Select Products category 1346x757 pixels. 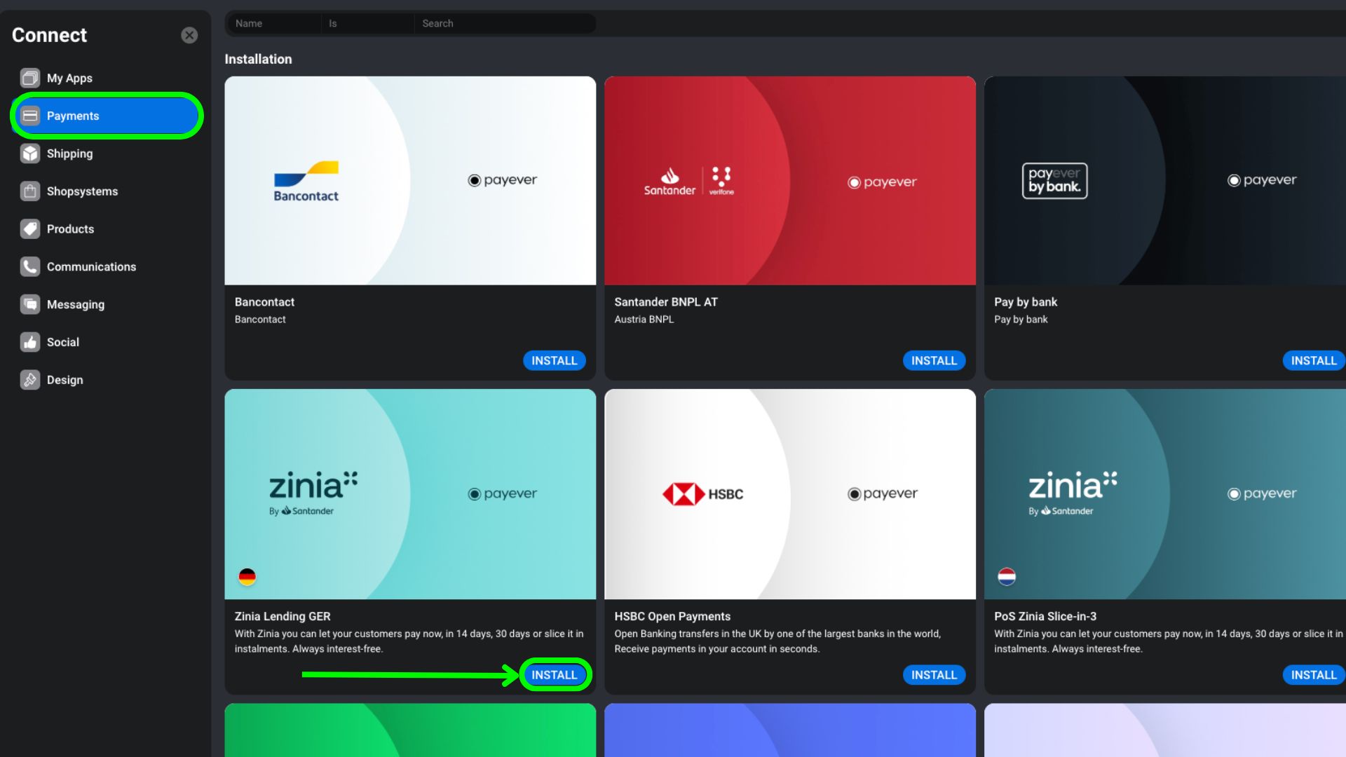pyautogui.click(x=107, y=229)
